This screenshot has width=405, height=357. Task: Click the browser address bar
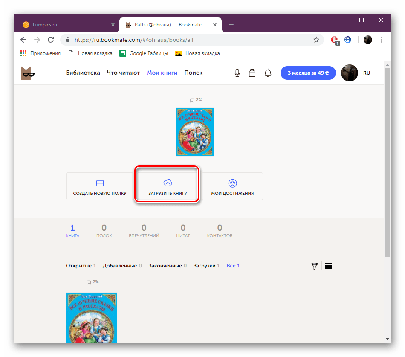191,40
